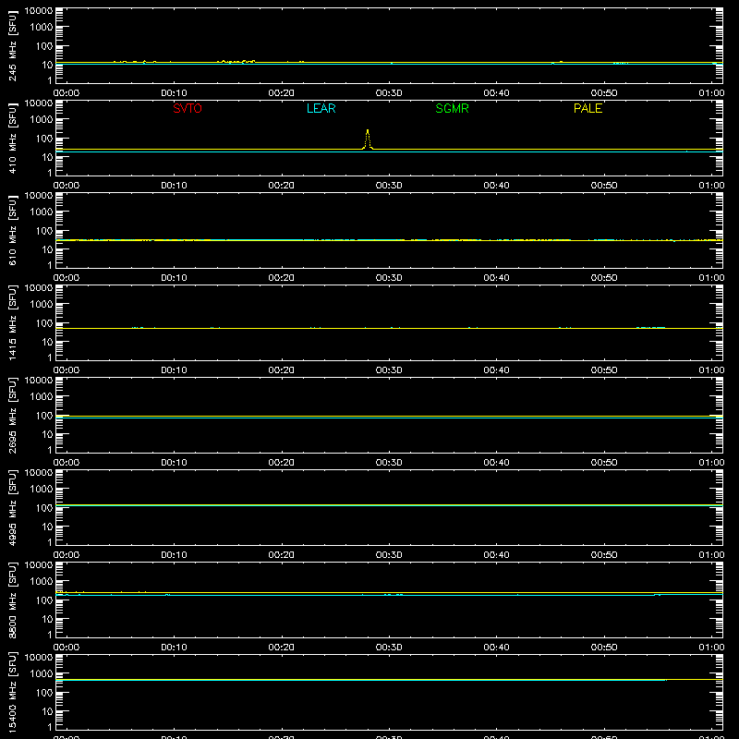Viewport: 739px width, 739px height.
Task: Click '00:40' tick under the 2695 MHz plot
Action: coord(496,463)
